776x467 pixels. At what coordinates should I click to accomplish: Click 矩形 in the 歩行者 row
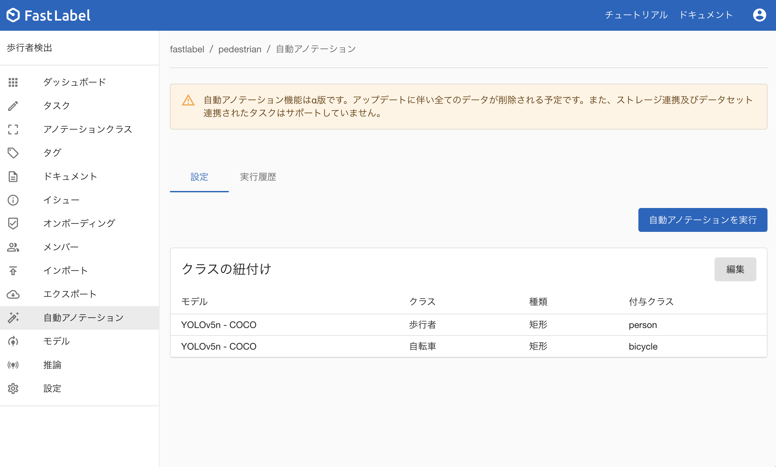(x=538, y=325)
